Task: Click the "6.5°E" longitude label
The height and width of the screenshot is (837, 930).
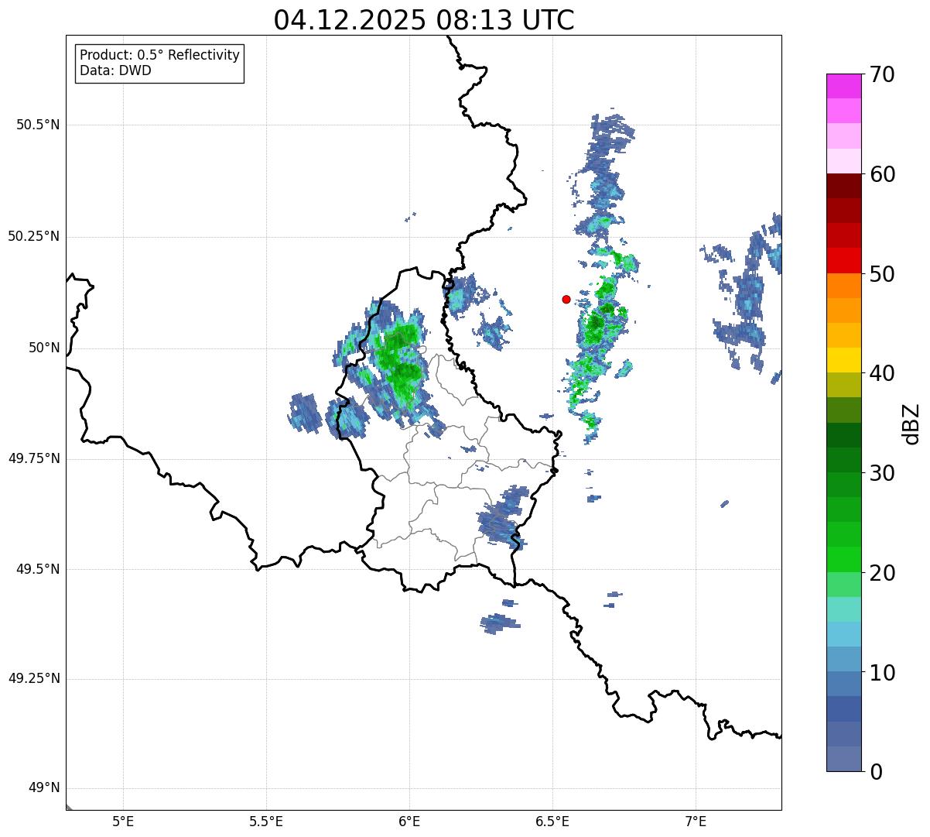Action: 552,822
